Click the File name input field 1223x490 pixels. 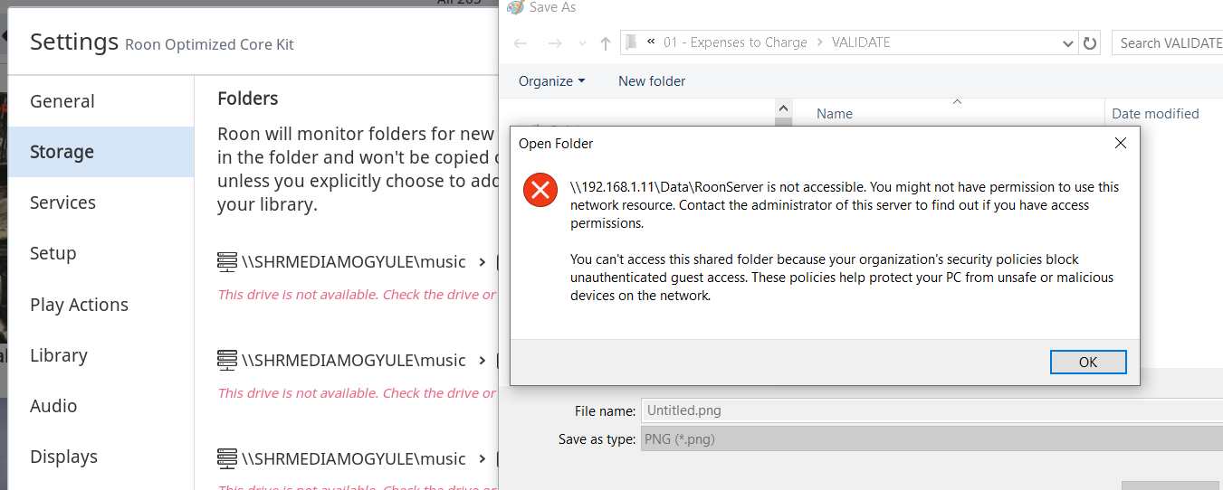pos(932,410)
